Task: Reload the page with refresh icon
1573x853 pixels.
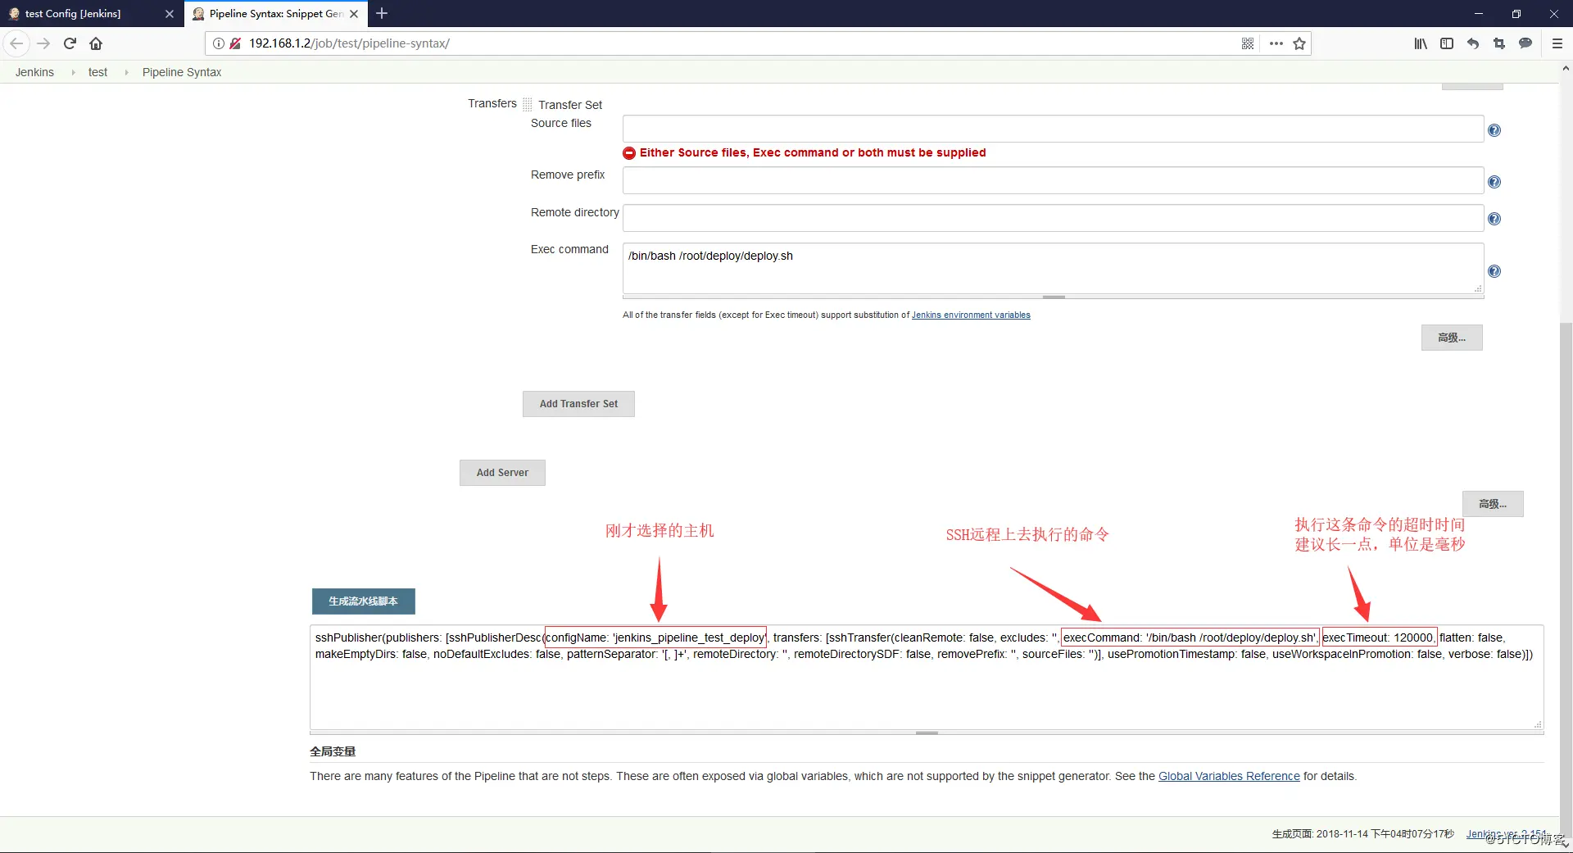Action: tap(70, 43)
